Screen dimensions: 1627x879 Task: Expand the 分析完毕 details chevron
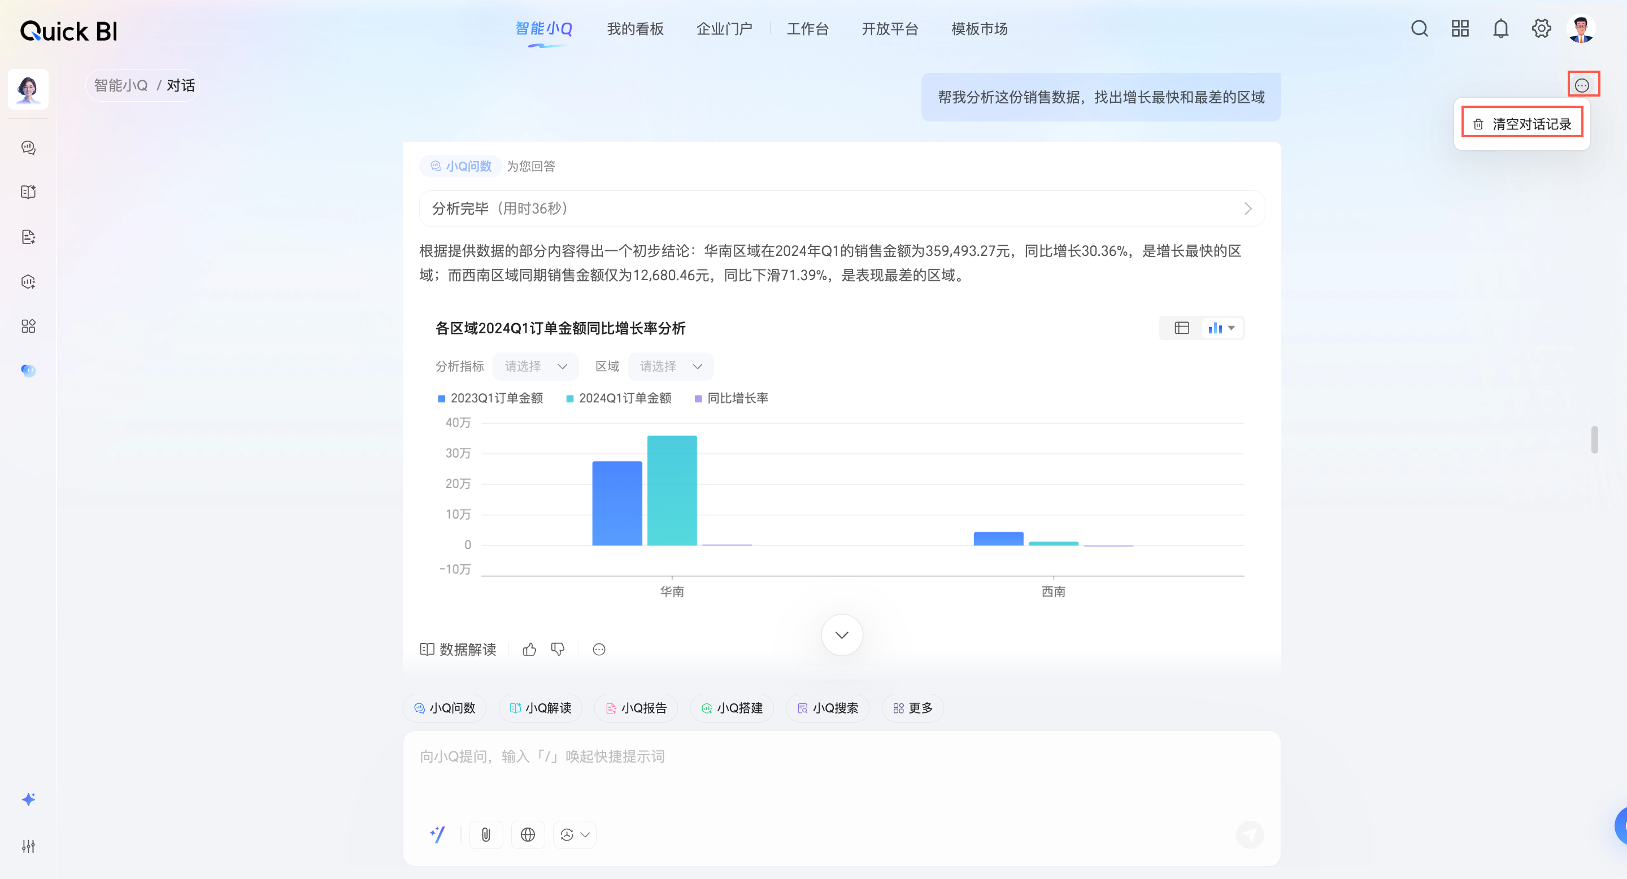[x=1247, y=209]
